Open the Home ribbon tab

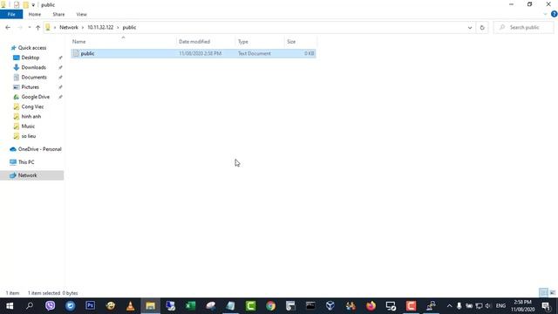point(35,14)
